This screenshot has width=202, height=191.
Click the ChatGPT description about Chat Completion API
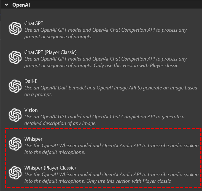click(x=106, y=33)
